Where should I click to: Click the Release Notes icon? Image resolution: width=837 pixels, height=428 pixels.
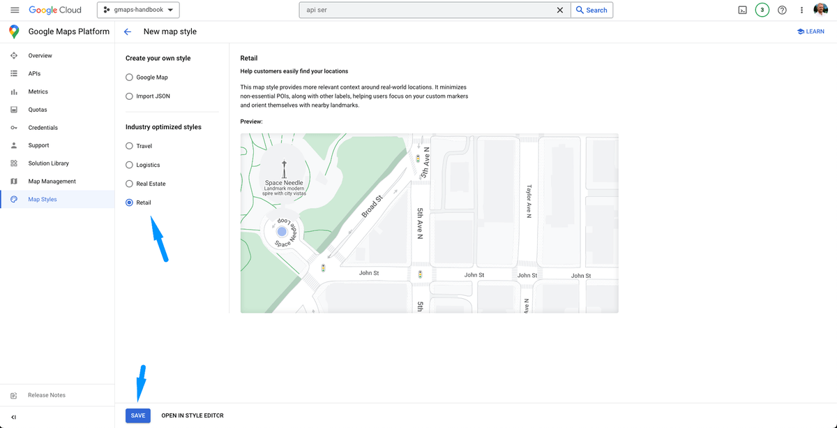click(x=14, y=396)
